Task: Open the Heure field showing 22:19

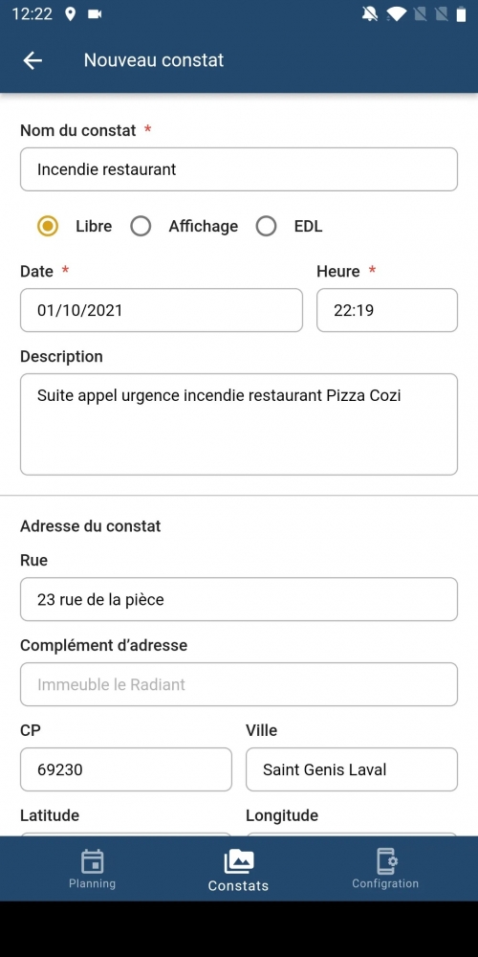Action: click(387, 310)
